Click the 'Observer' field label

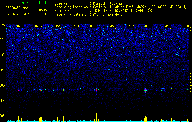pos(62,3)
